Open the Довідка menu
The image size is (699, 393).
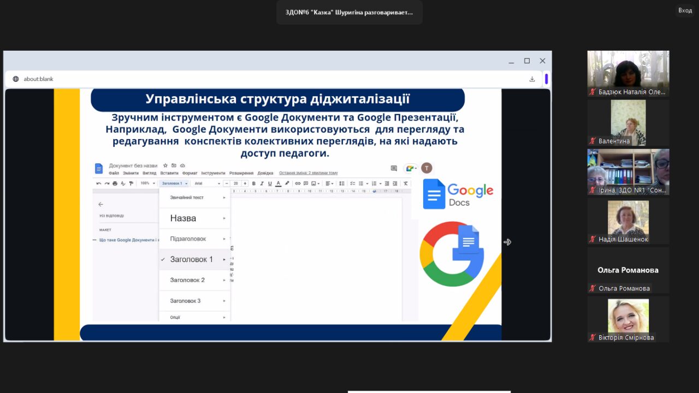[x=265, y=173]
